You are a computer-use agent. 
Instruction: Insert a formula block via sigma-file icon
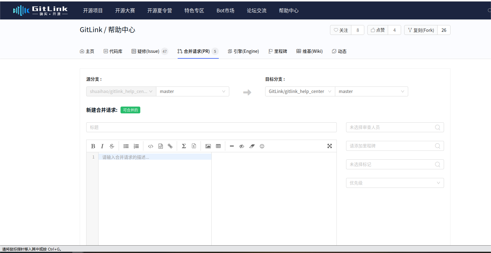click(x=194, y=146)
